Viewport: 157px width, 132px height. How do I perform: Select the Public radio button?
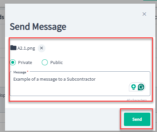tap(45, 62)
